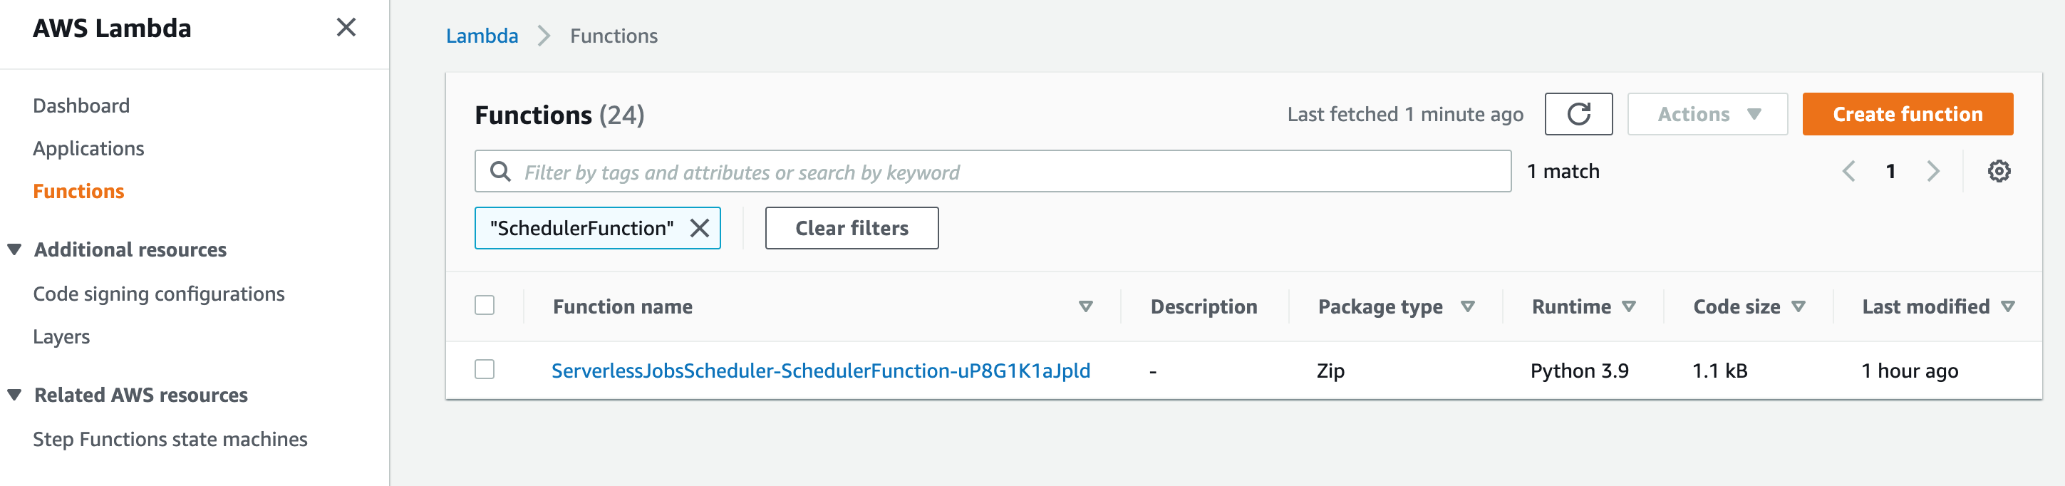
Task: Check the select-all functions checkbox
Action: pyautogui.click(x=485, y=306)
